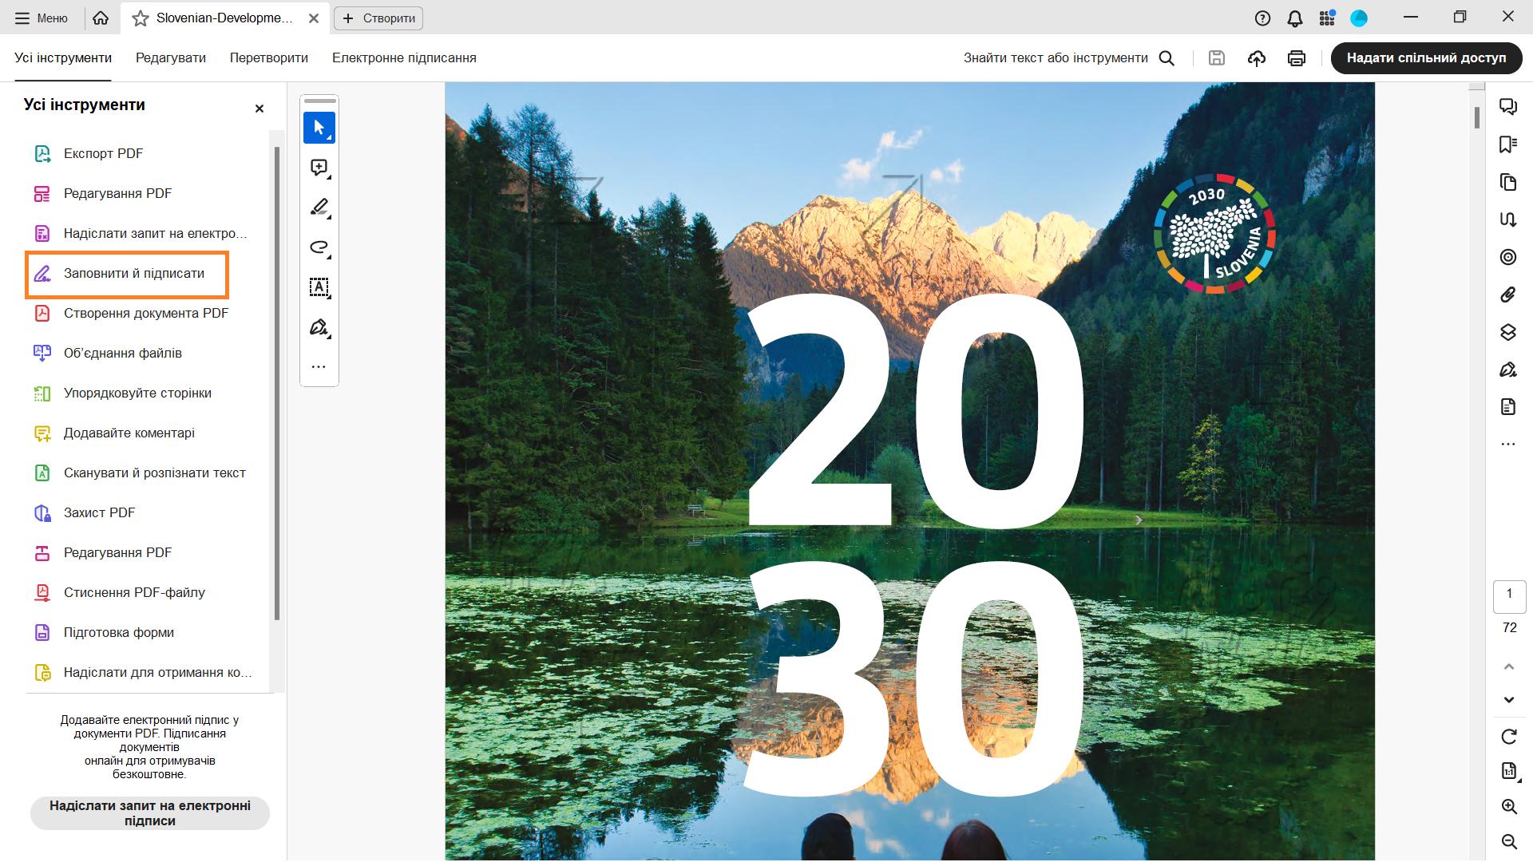
Task: Select the highlighter tool
Action: tap(319, 208)
